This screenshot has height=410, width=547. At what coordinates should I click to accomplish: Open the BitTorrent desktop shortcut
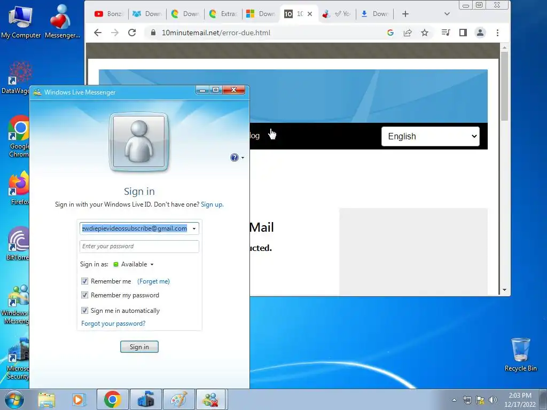[18, 243]
